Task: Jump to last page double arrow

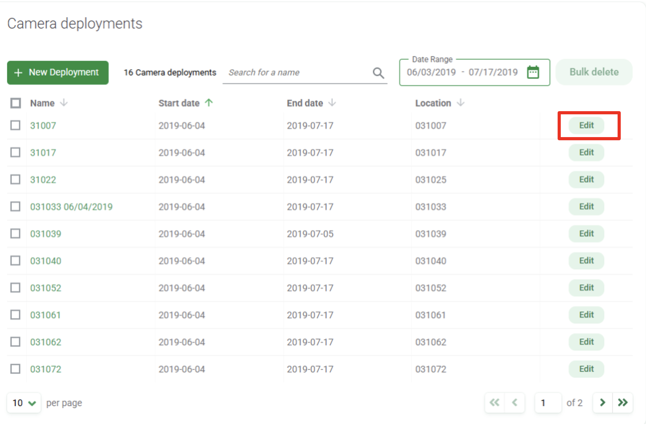Action: pyautogui.click(x=623, y=402)
